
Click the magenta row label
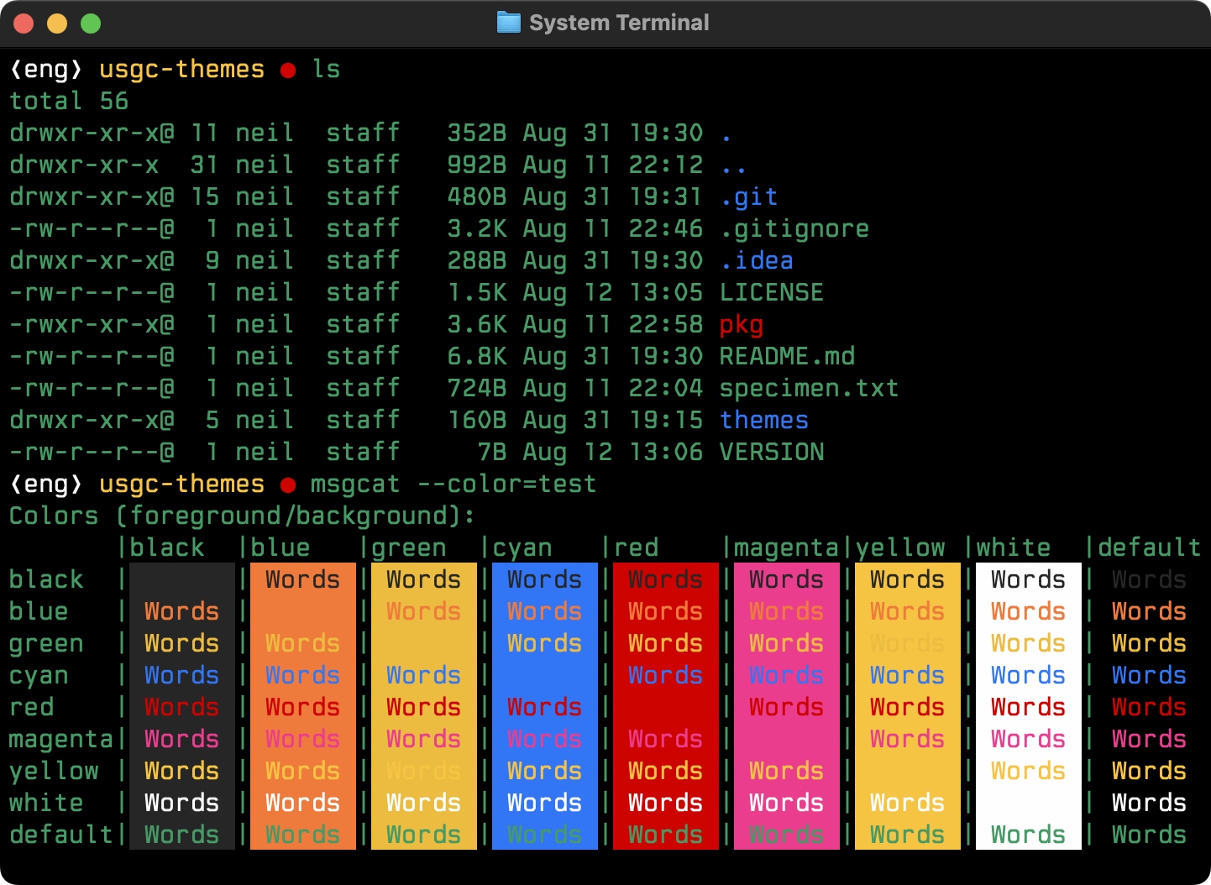(x=60, y=740)
